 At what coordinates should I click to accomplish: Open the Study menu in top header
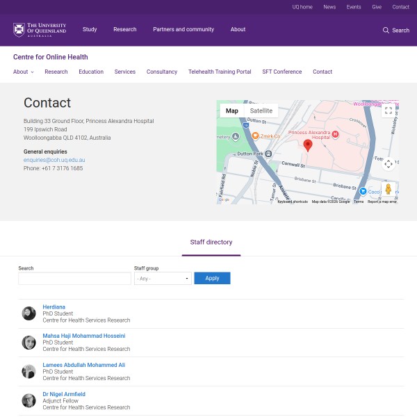[90, 30]
